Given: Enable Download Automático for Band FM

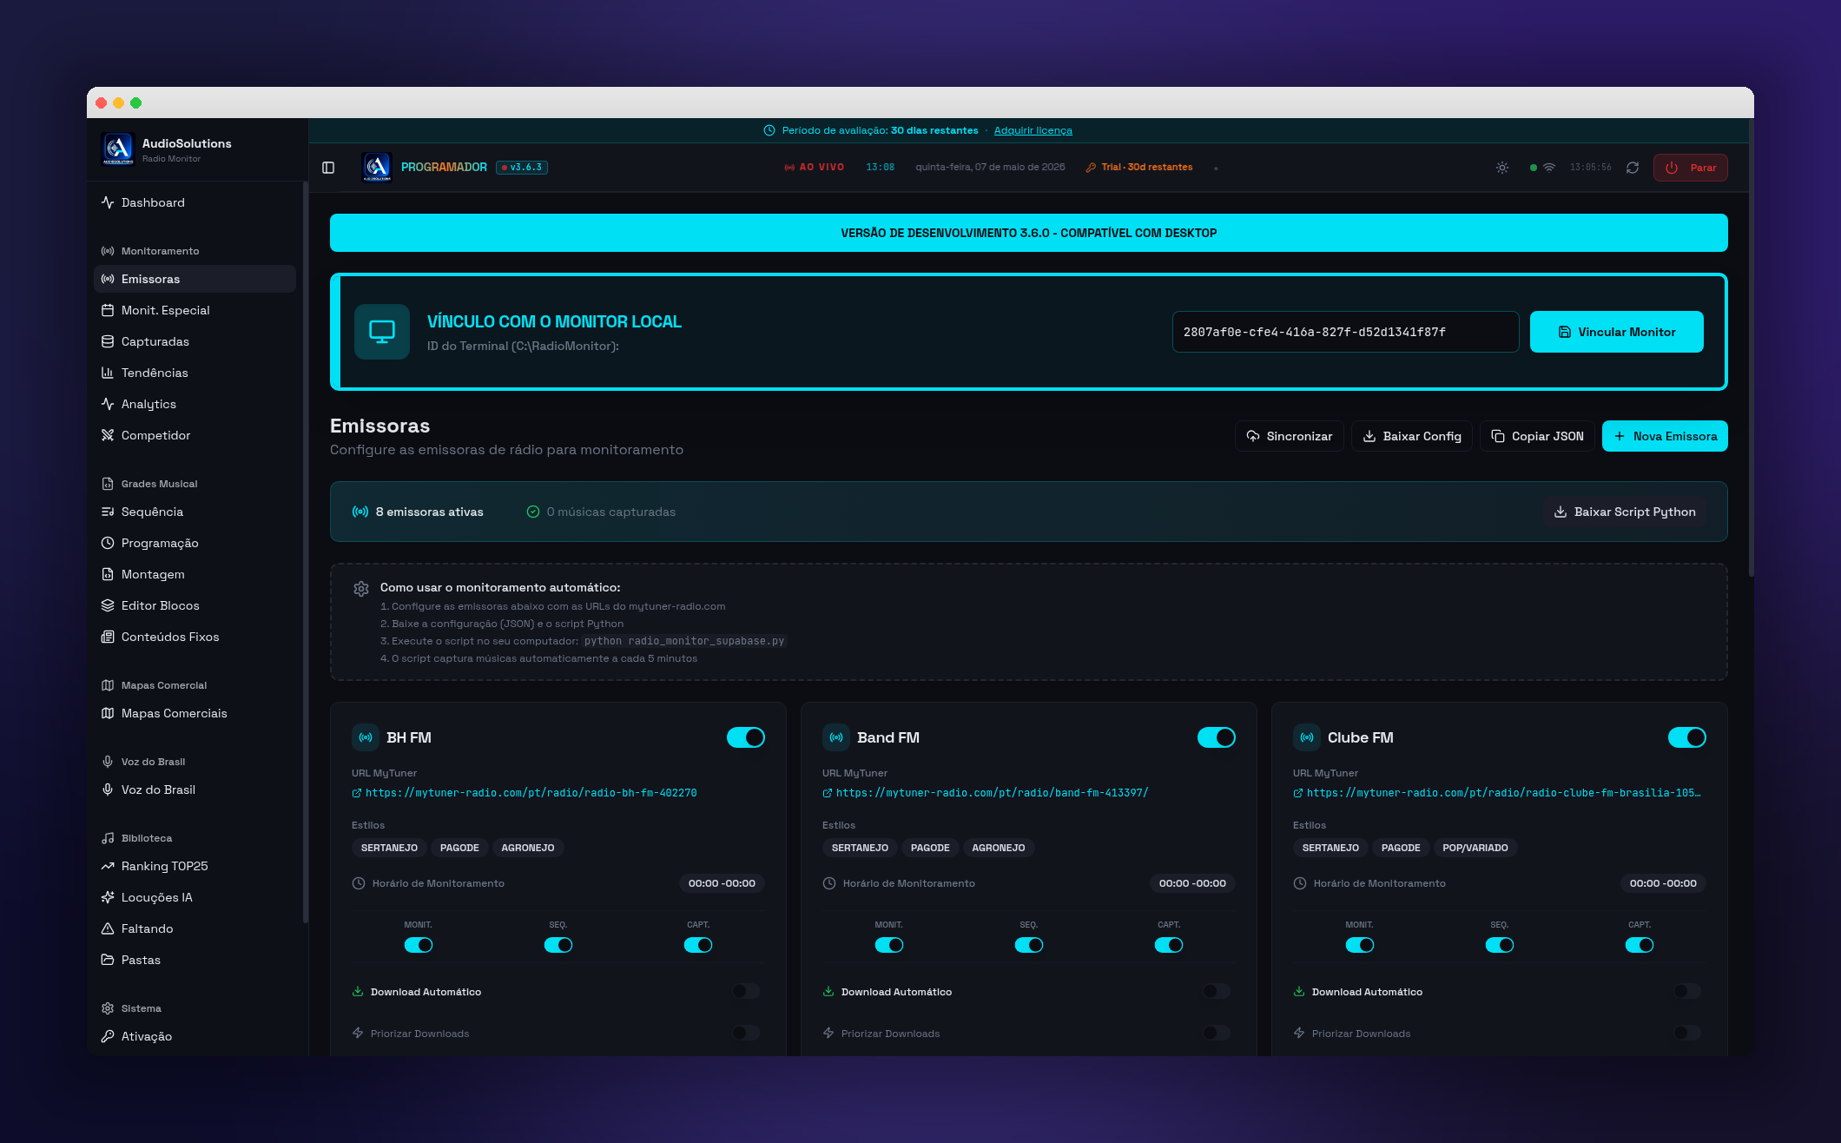Looking at the screenshot, I should coord(1217,991).
